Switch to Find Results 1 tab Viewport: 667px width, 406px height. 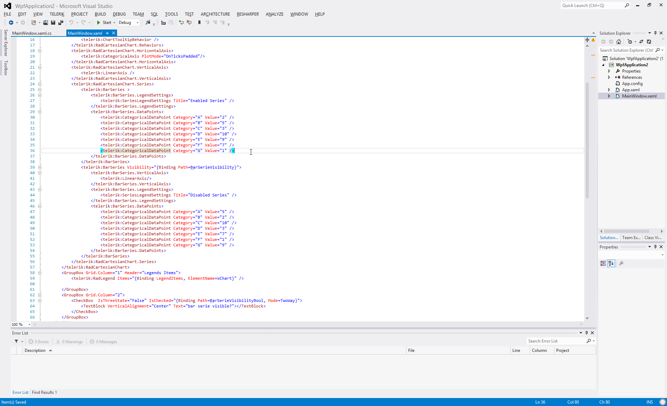(44, 392)
